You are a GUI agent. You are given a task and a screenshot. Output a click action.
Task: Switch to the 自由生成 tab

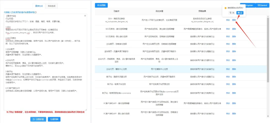(51, 6)
